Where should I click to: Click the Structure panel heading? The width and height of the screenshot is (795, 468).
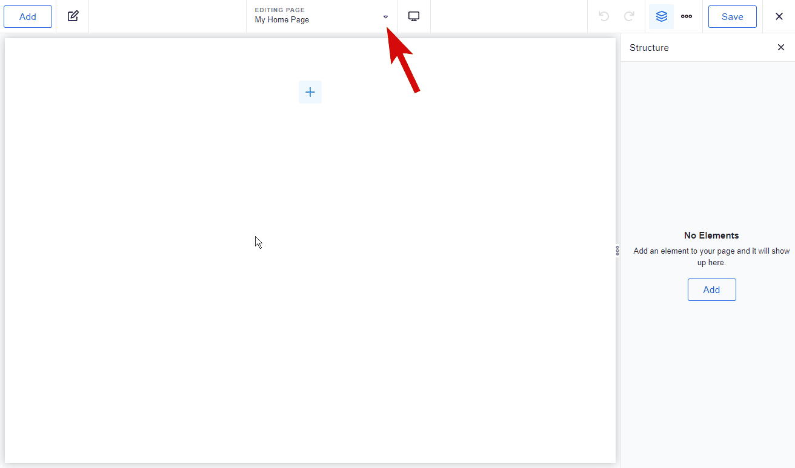tap(649, 48)
